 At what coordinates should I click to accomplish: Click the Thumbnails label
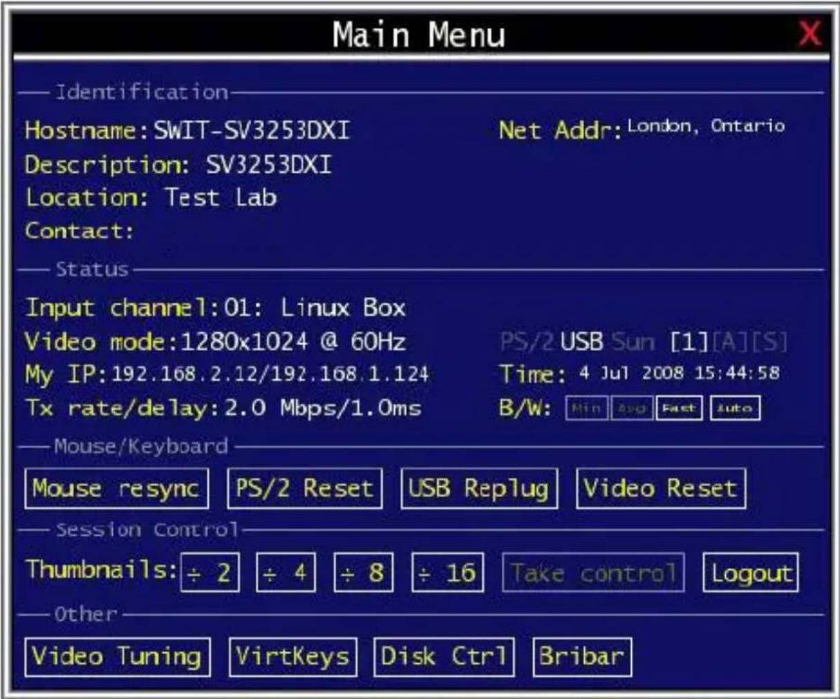102,570
